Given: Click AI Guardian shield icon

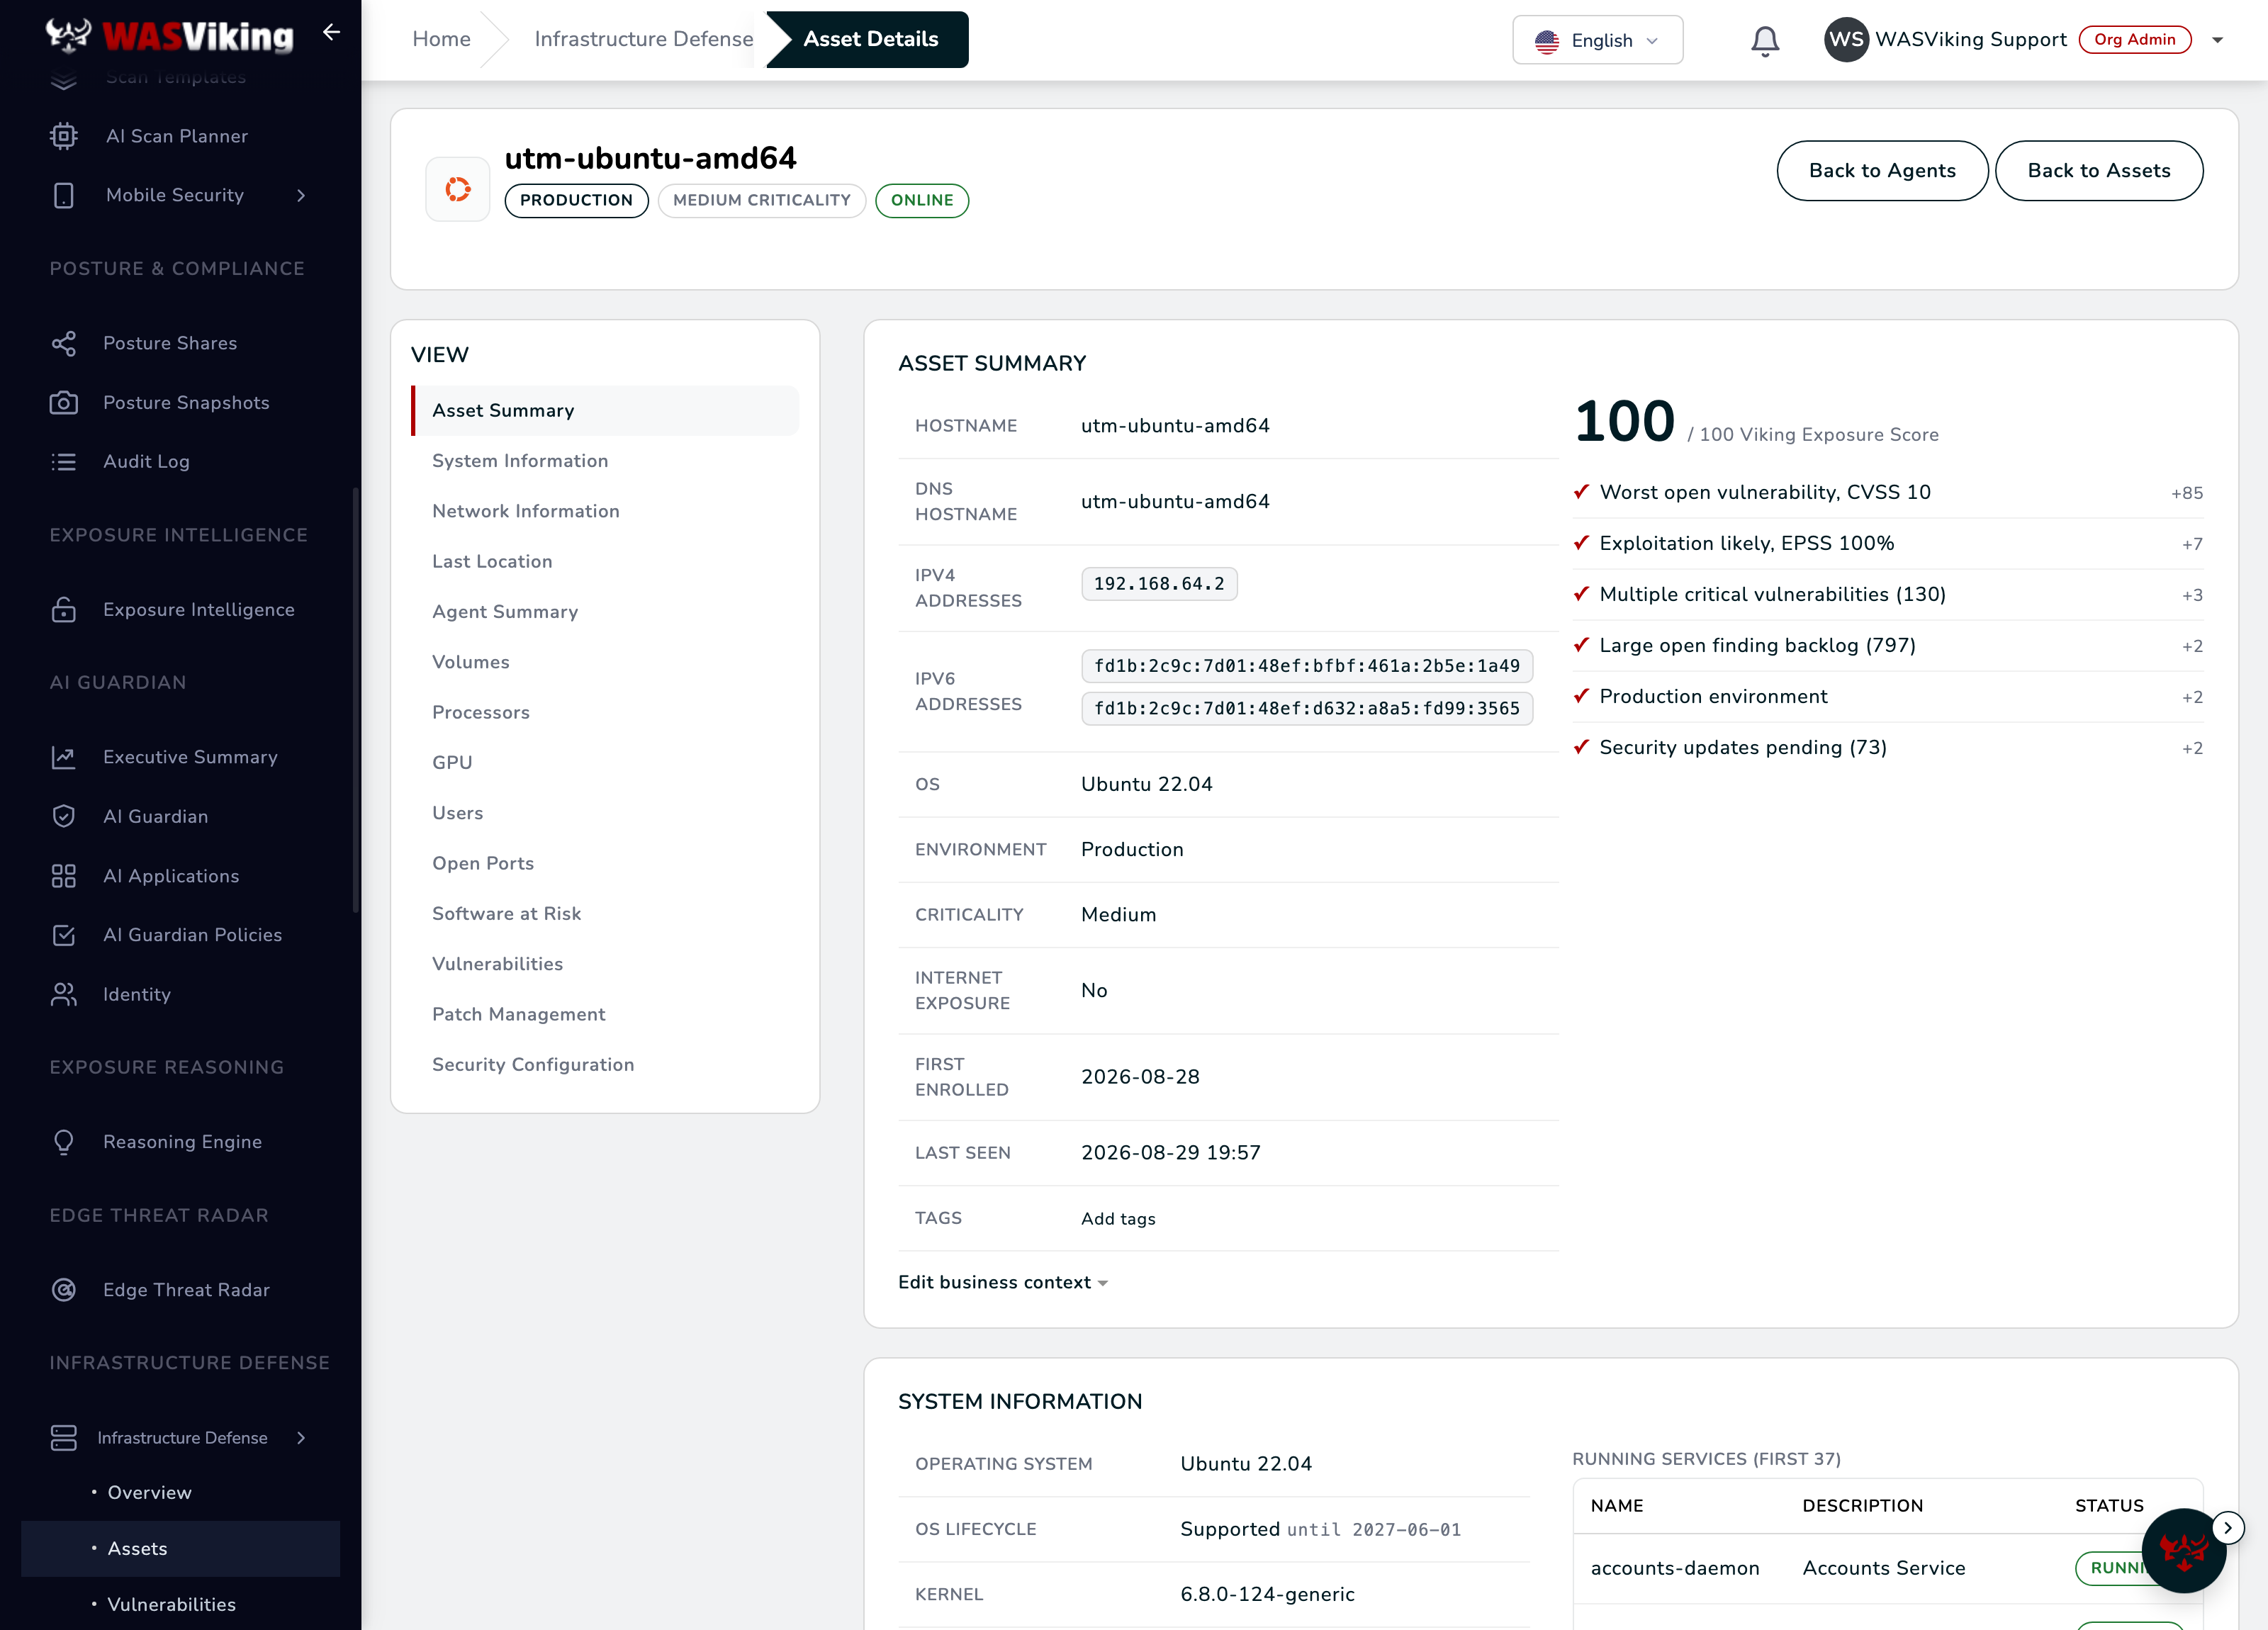Looking at the screenshot, I should tap(64, 816).
